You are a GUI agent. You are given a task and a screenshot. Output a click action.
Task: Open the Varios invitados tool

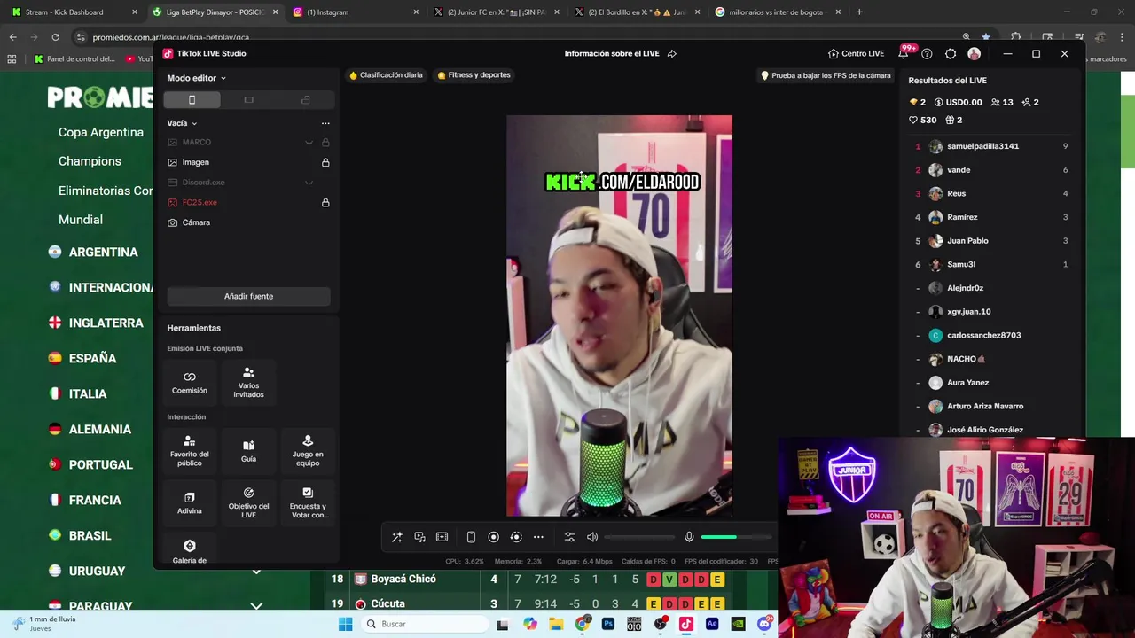(x=248, y=383)
